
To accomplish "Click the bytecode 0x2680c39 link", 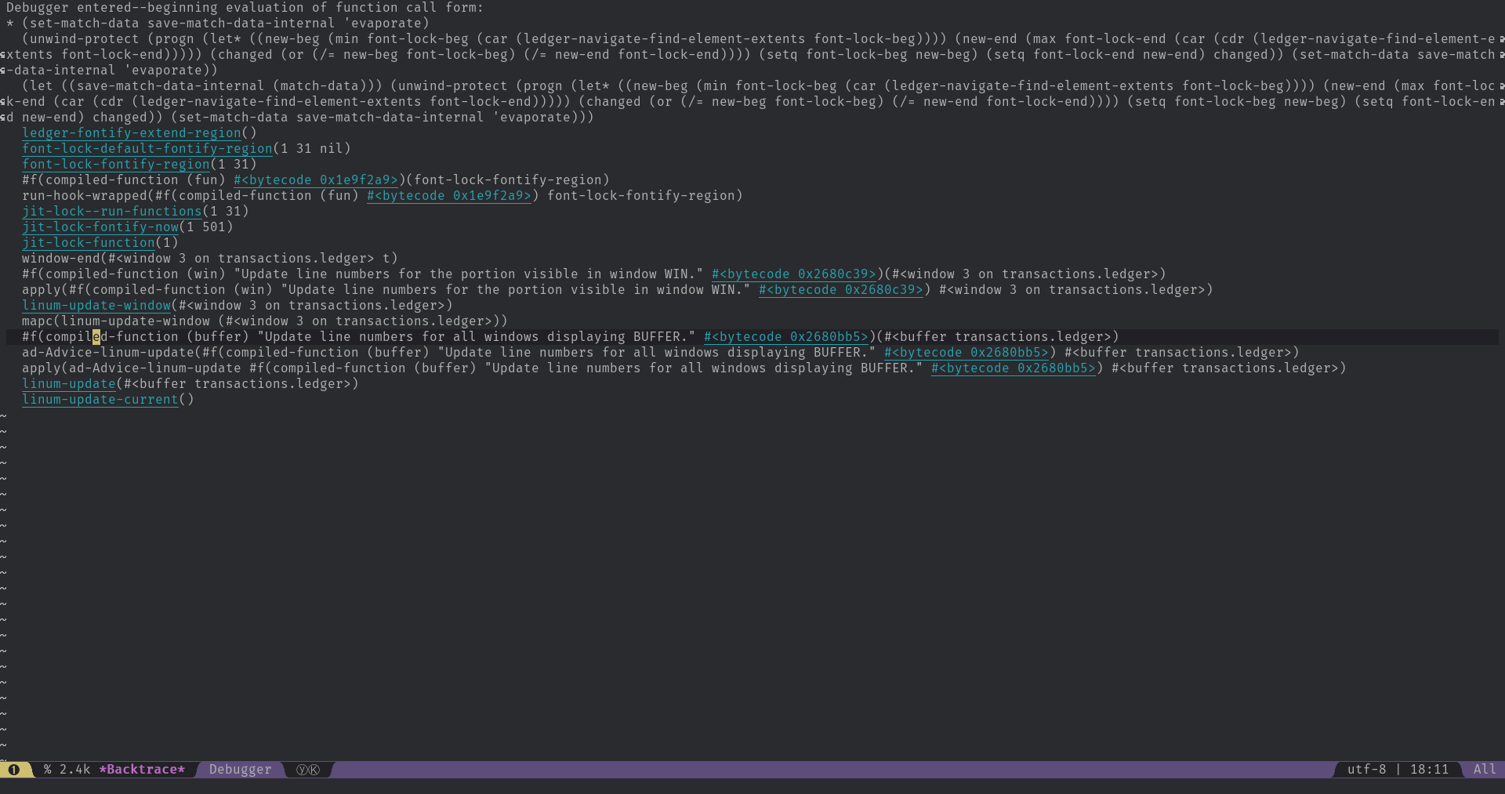I will pyautogui.click(x=793, y=274).
